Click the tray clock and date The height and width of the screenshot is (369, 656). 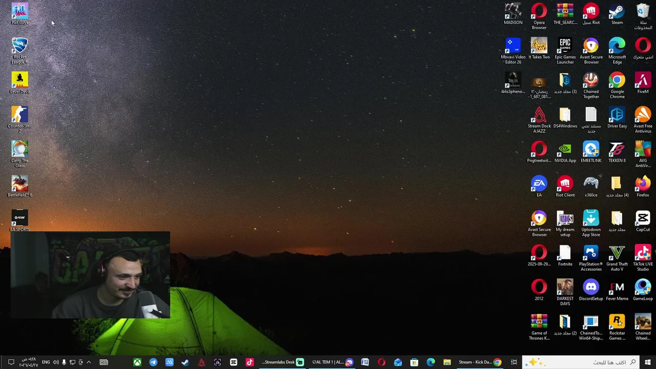pos(28,362)
